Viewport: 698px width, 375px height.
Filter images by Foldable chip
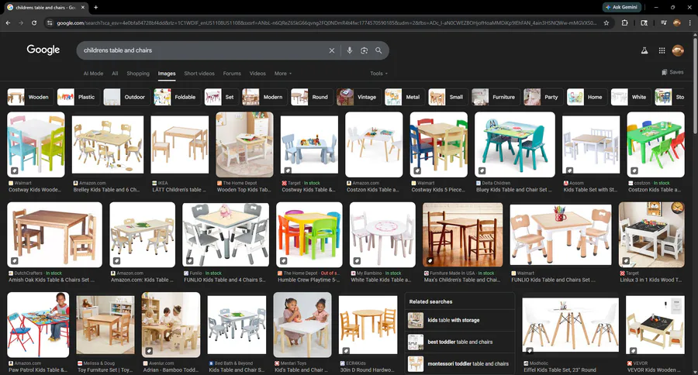(177, 97)
